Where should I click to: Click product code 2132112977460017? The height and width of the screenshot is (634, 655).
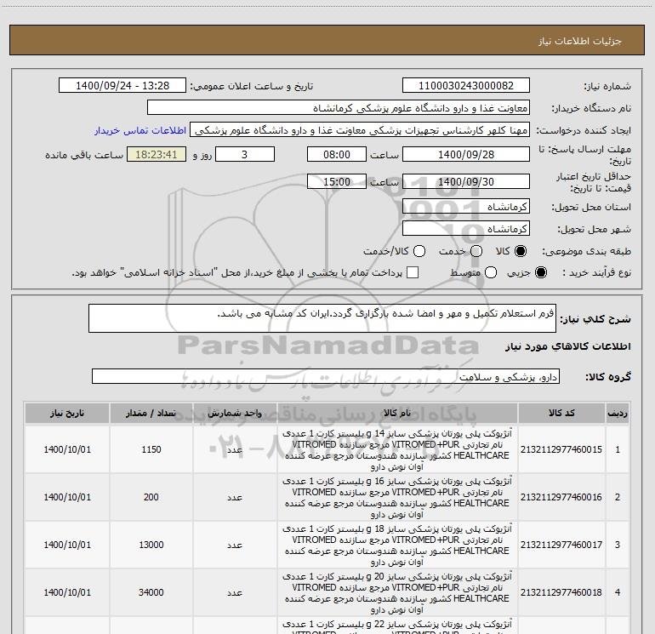point(561,545)
